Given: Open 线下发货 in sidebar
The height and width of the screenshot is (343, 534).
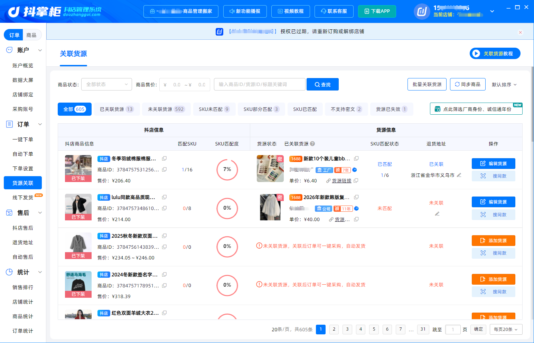Looking at the screenshot, I should [x=23, y=198].
